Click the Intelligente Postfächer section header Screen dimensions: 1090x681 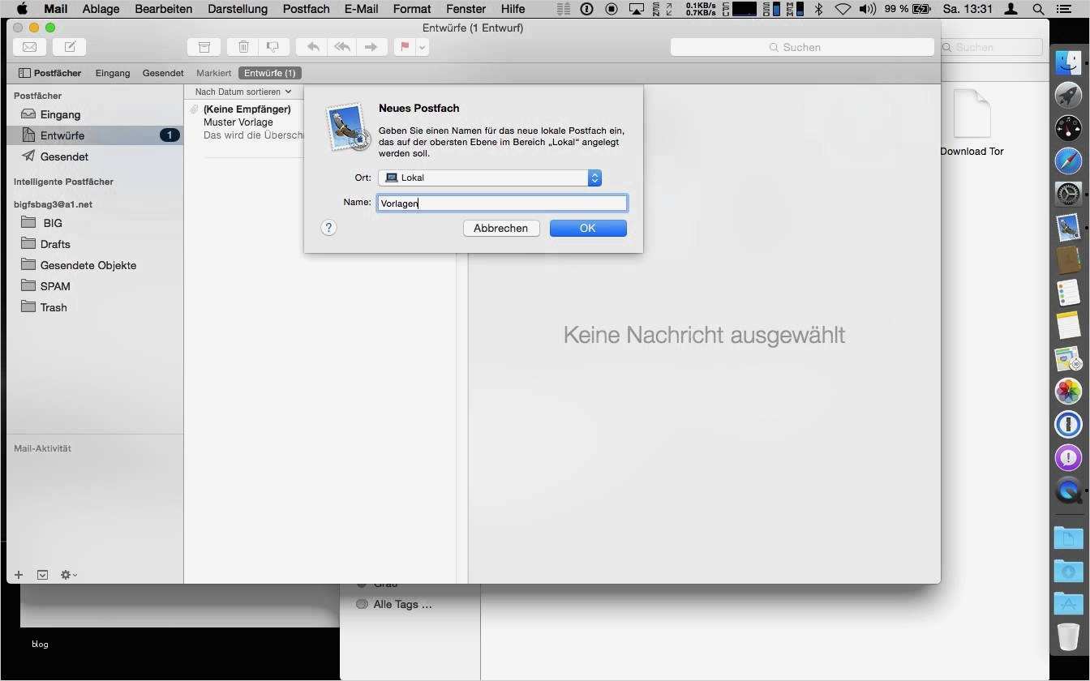[63, 182]
